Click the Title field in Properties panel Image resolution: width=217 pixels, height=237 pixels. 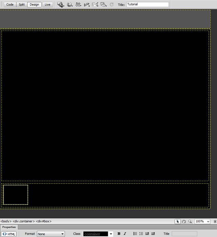pos(184,234)
